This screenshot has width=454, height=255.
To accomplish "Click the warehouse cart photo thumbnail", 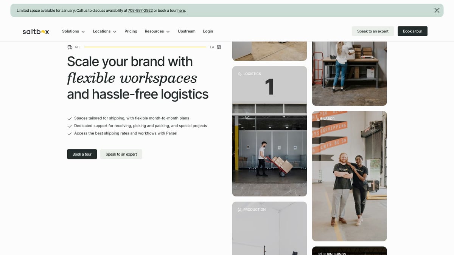I will point(269,155).
